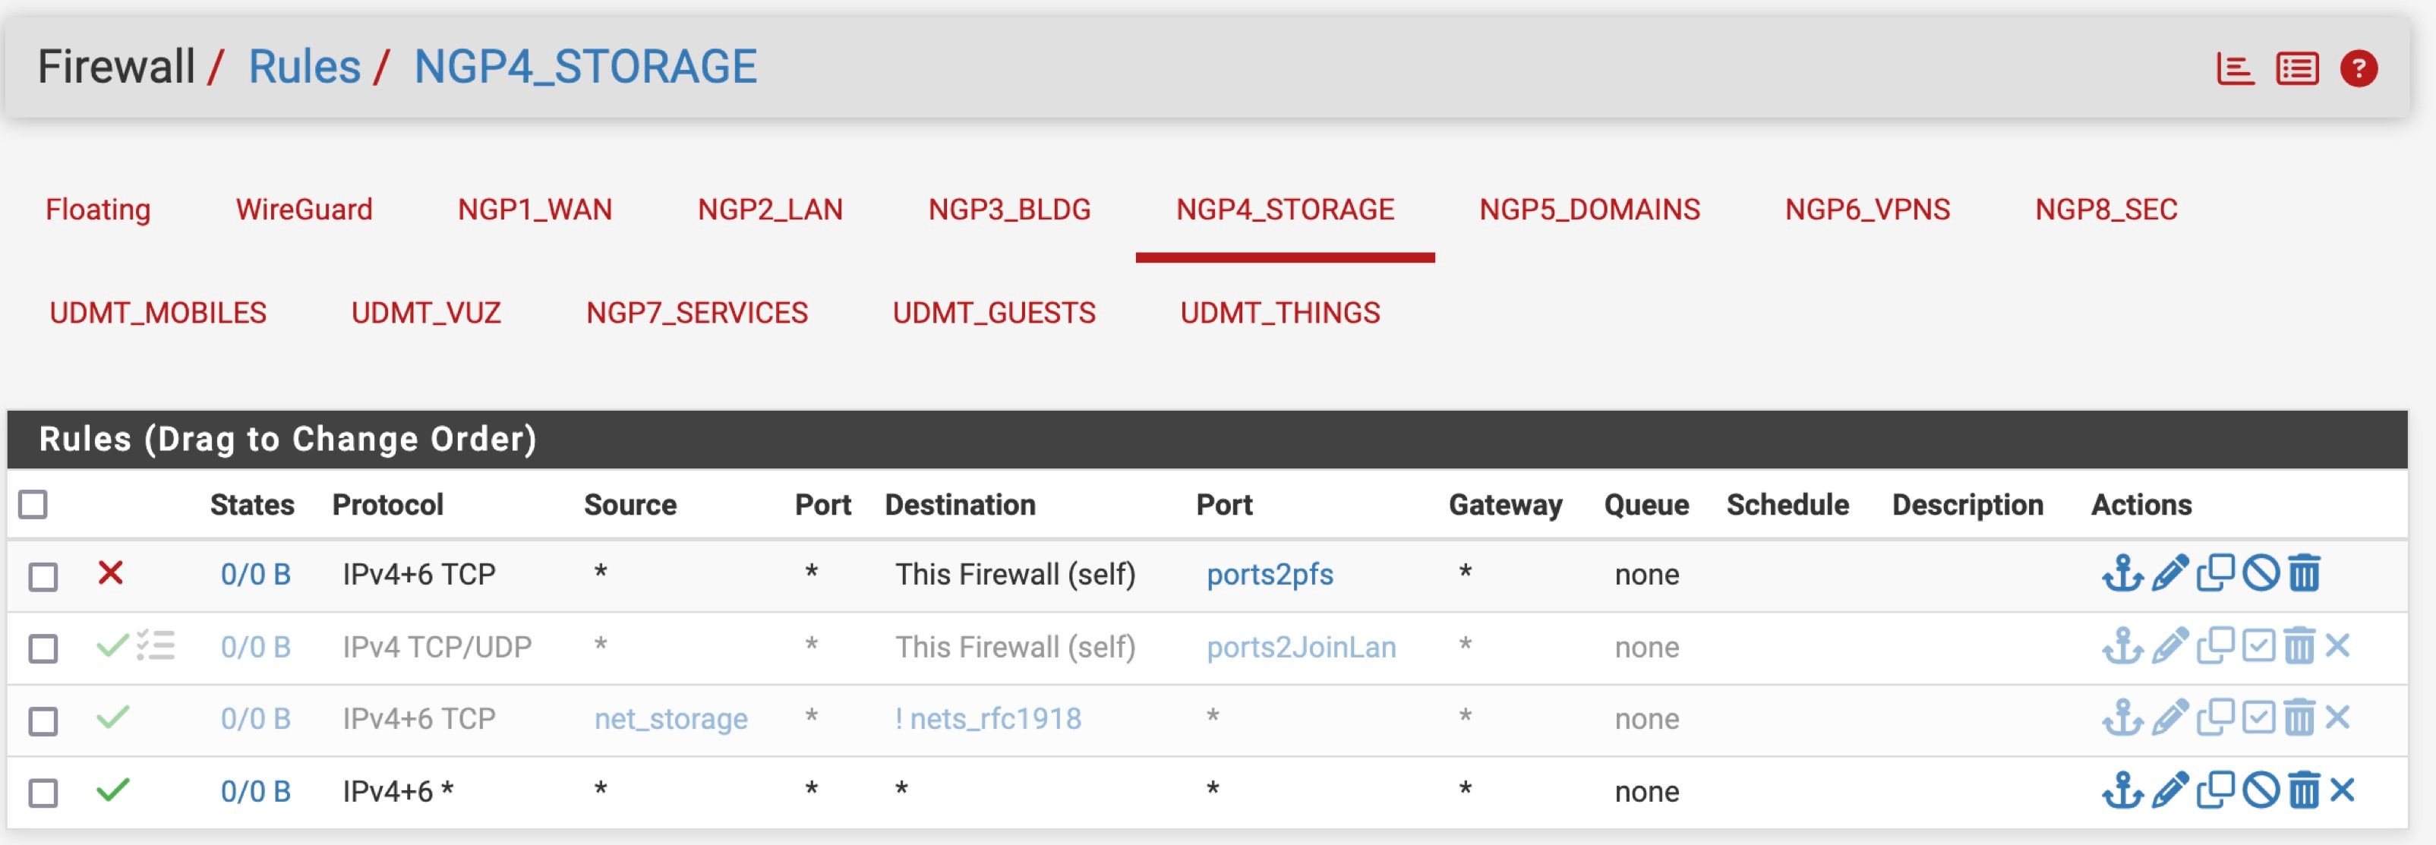Open states 0/0 B link of first rule
Screen dimensions: 2436x845
pos(255,575)
